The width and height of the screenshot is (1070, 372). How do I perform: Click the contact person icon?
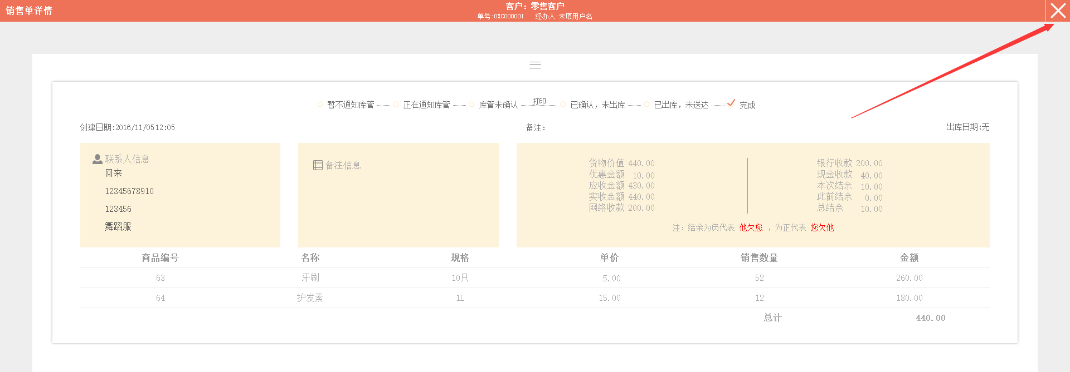pos(97,159)
